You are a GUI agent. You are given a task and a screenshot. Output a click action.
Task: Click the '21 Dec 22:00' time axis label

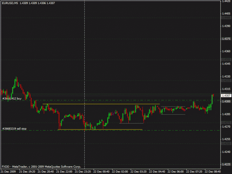coord(64,171)
